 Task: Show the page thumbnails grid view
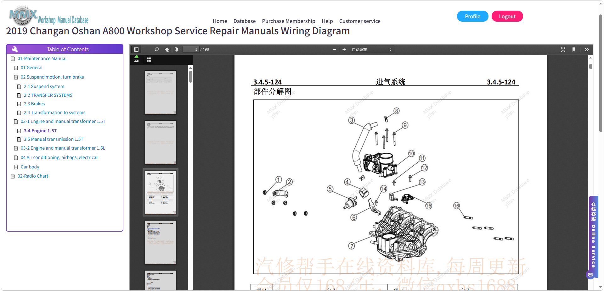coord(149,60)
